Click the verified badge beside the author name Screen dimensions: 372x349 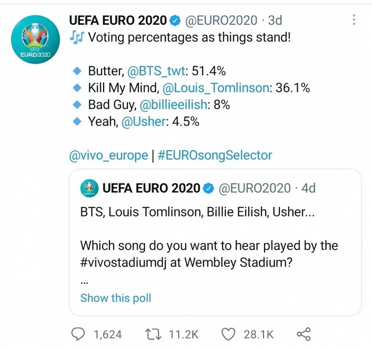pos(175,21)
